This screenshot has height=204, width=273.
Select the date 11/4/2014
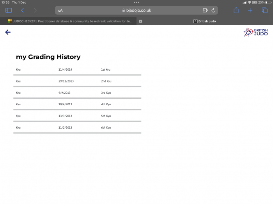(65, 70)
